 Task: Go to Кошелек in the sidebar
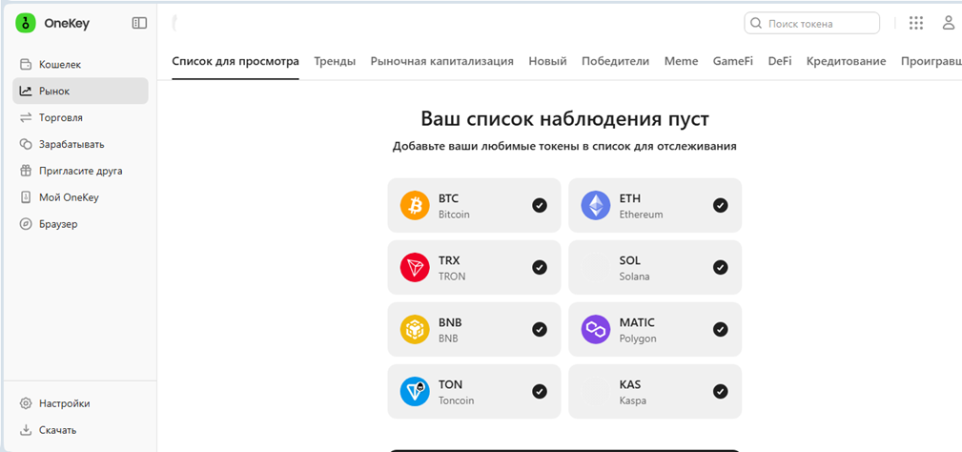[59, 65]
